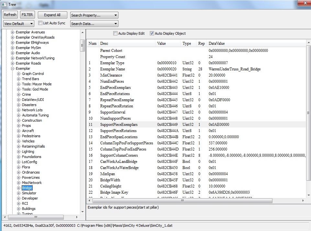
Task: Select the SupportPieceExemplars property row
Action: [196, 125]
